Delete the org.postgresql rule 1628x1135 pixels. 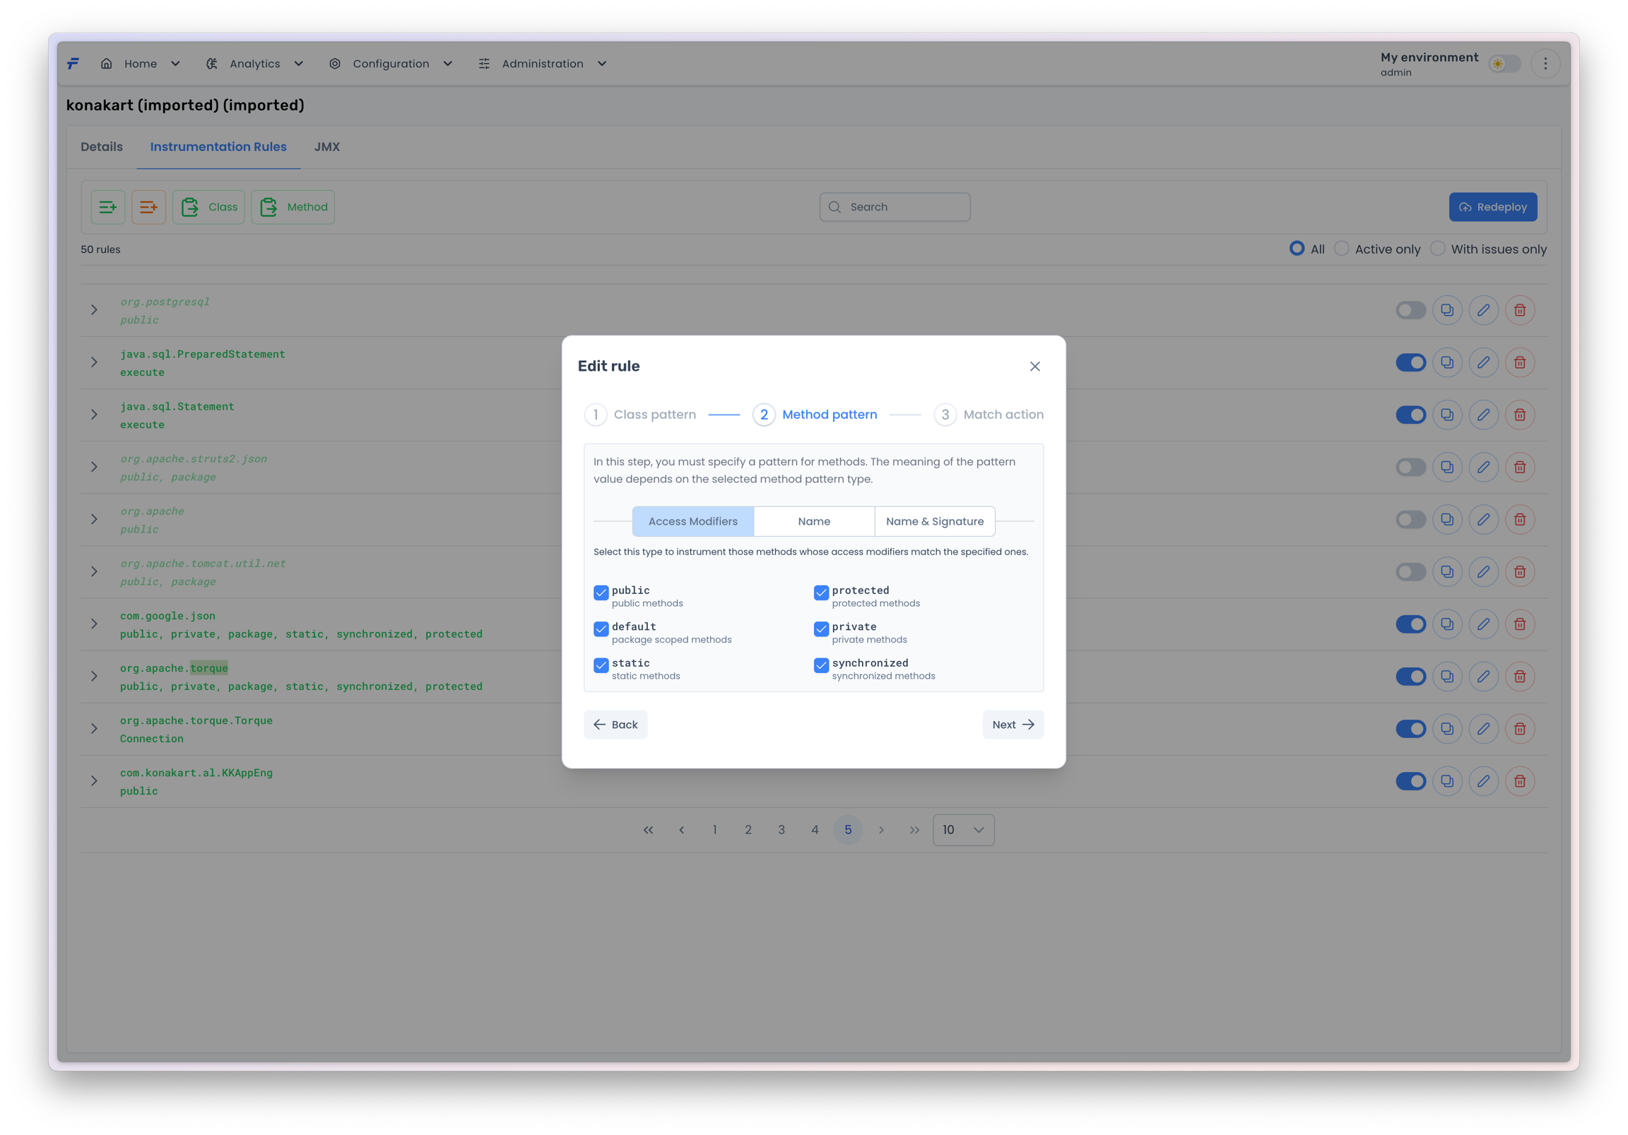coord(1519,310)
